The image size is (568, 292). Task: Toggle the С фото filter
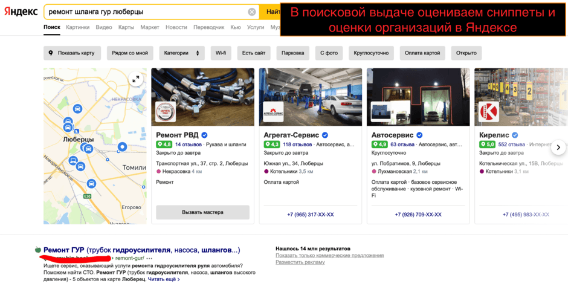tap(329, 53)
